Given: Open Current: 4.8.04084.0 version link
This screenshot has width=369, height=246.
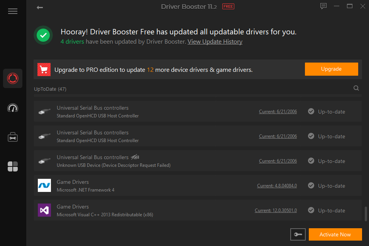Looking at the screenshot, I should [x=277, y=186].
